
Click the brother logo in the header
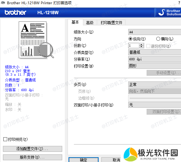(x=15, y=12)
